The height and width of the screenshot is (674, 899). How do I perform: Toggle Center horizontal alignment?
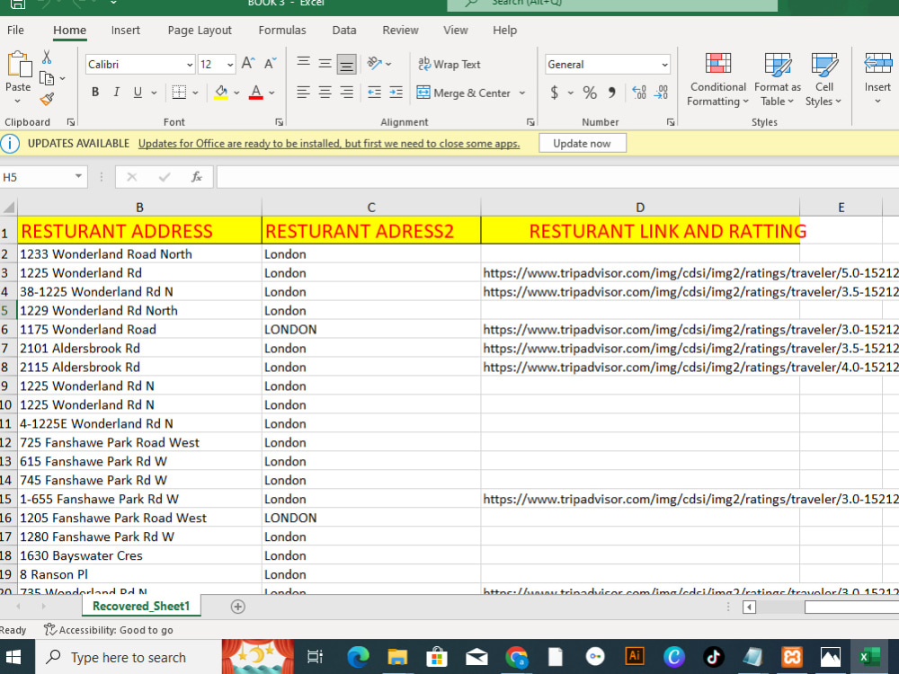(x=325, y=93)
